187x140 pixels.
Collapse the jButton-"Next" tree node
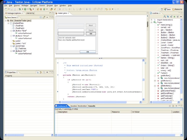(11, 31)
